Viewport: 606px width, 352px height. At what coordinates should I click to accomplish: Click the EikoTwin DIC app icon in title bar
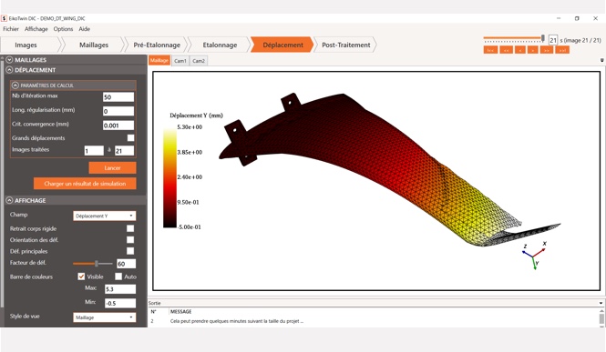(x=4, y=18)
